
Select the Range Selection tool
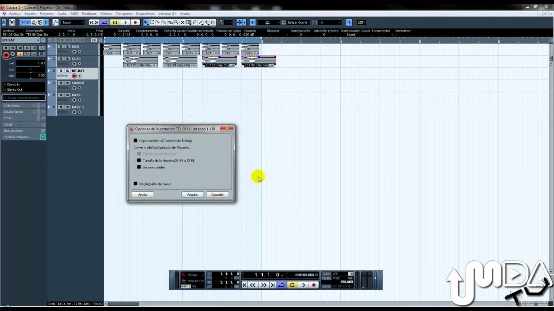click(152, 22)
